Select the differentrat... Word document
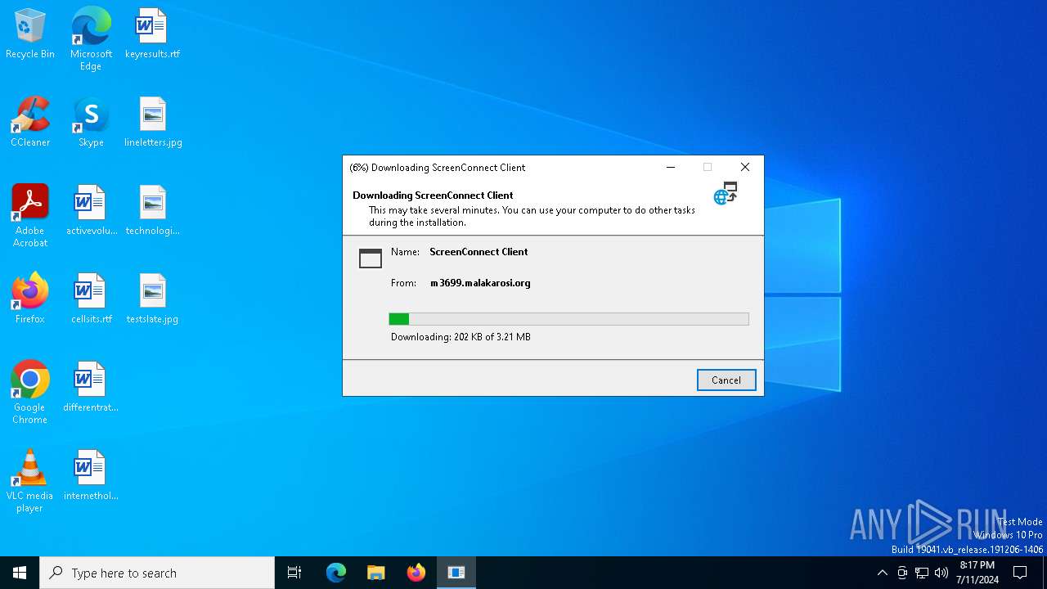This screenshot has height=589, width=1047. [91, 388]
